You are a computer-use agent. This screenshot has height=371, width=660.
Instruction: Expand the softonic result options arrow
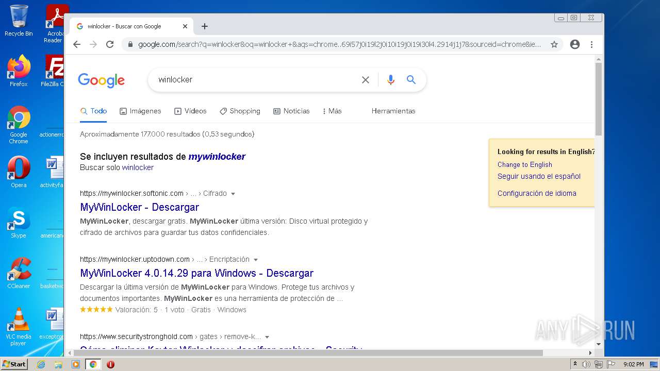(x=233, y=194)
